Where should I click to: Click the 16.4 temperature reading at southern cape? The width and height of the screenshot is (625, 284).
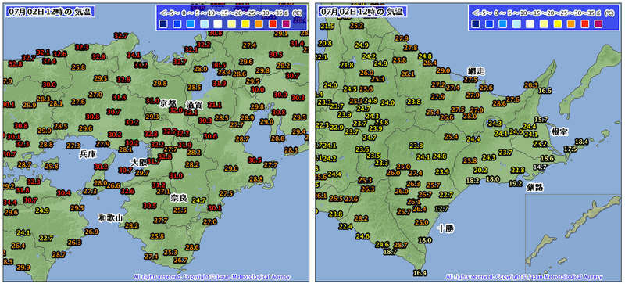point(420,273)
